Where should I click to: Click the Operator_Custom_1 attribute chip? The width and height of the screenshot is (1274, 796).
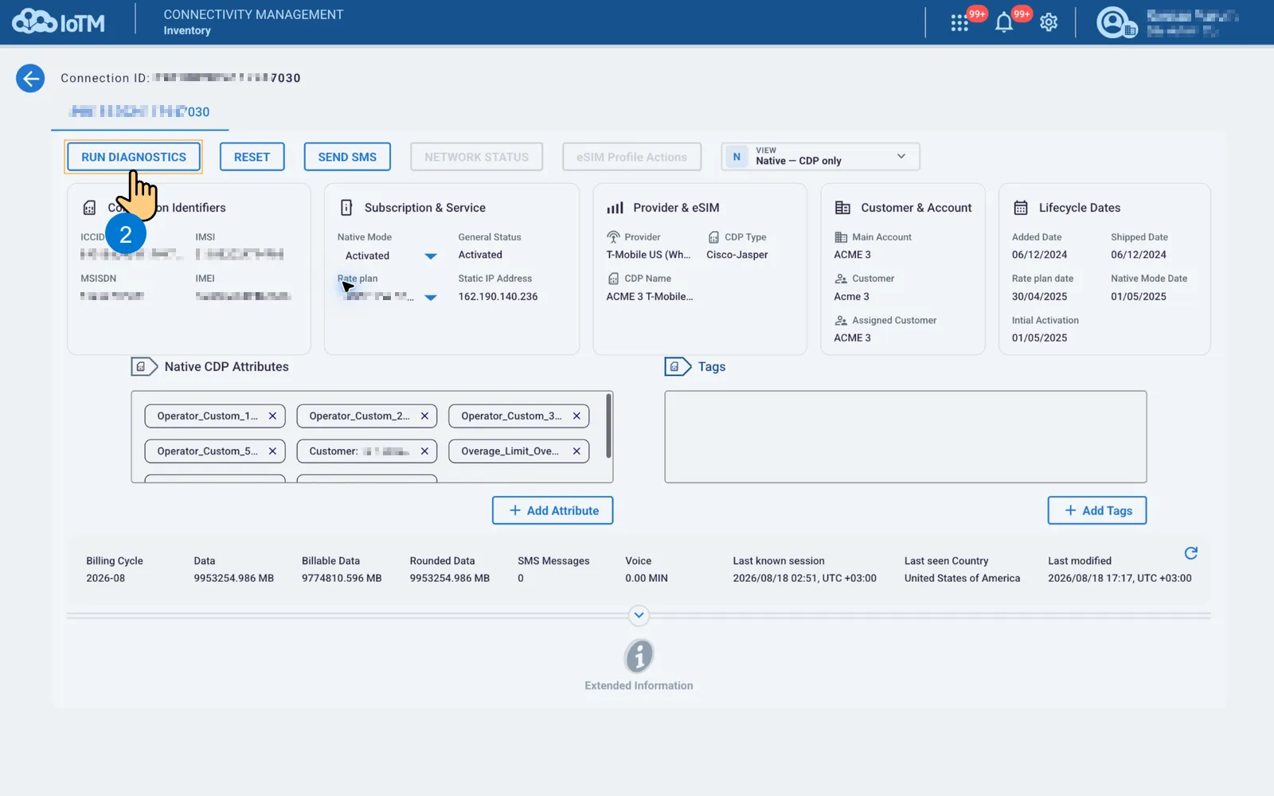[x=215, y=416]
